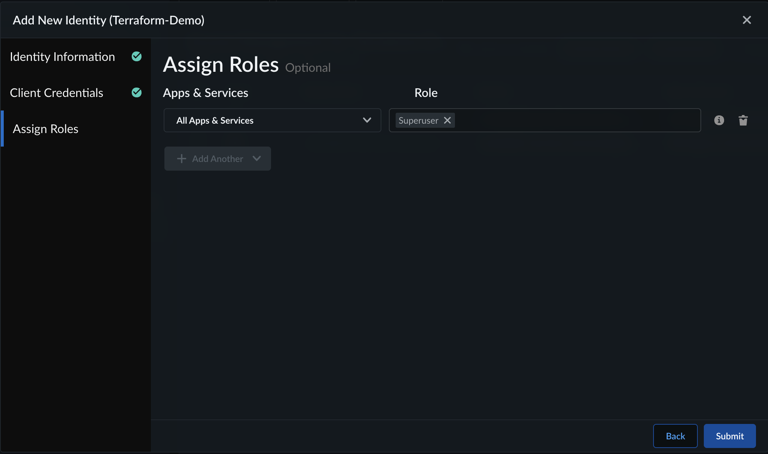Expand the All Apps & Services chevron

point(367,120)
